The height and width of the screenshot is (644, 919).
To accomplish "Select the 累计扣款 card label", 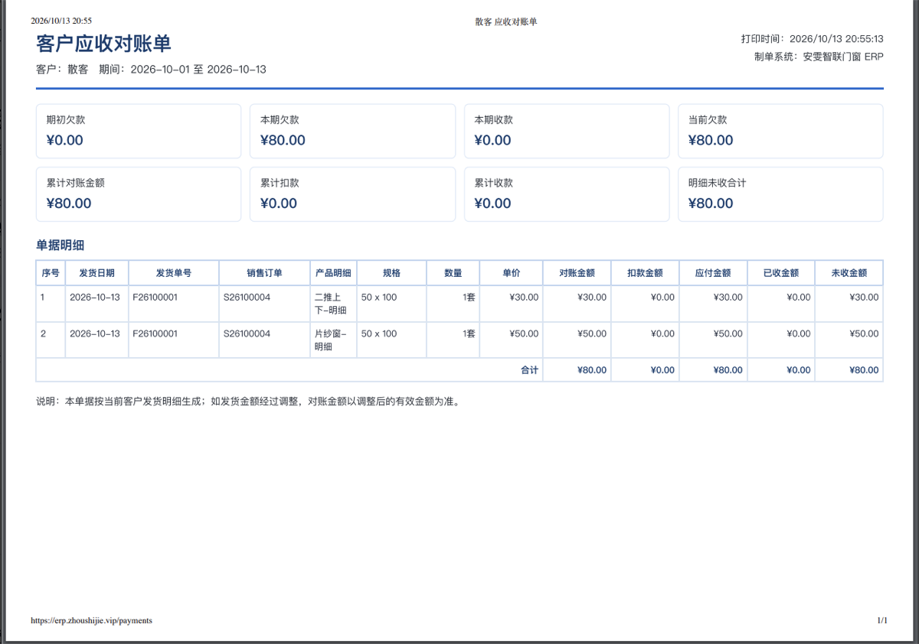I will pyautogui.click(x=280, y=184).
